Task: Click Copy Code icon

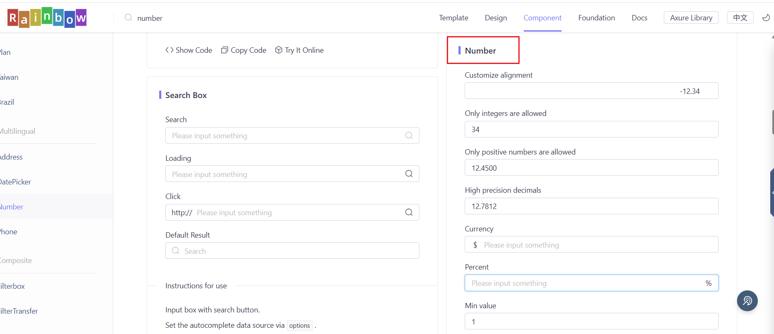Action: (x=224, y=50)
